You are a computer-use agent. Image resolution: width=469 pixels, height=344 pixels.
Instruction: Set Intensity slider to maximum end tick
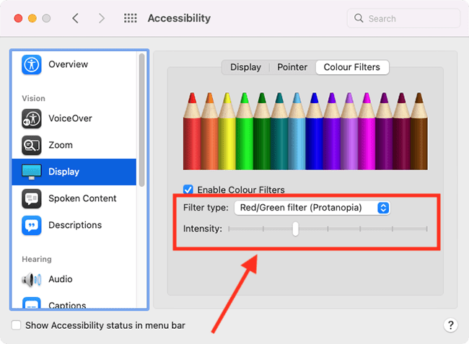[x=427, y=229]
